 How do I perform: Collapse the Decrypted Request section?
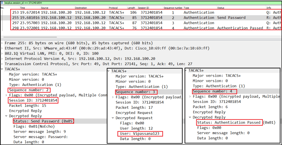click(113, 118)
